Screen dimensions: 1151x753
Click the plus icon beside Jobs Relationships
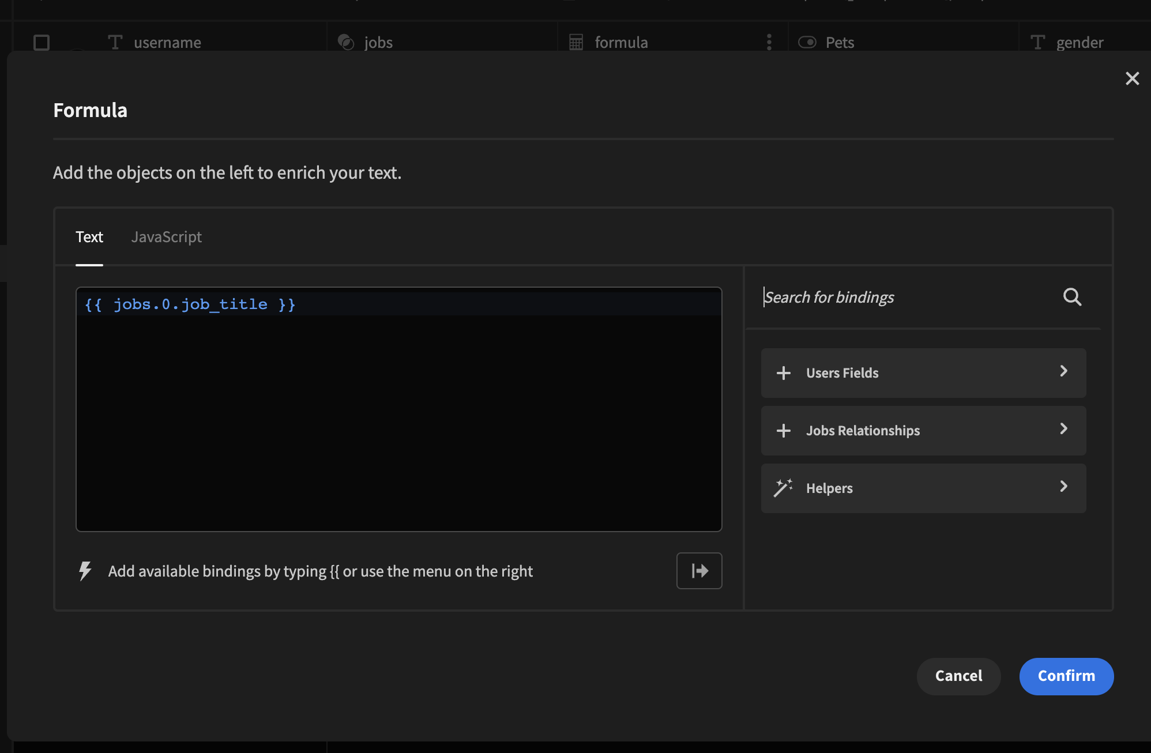783,431
